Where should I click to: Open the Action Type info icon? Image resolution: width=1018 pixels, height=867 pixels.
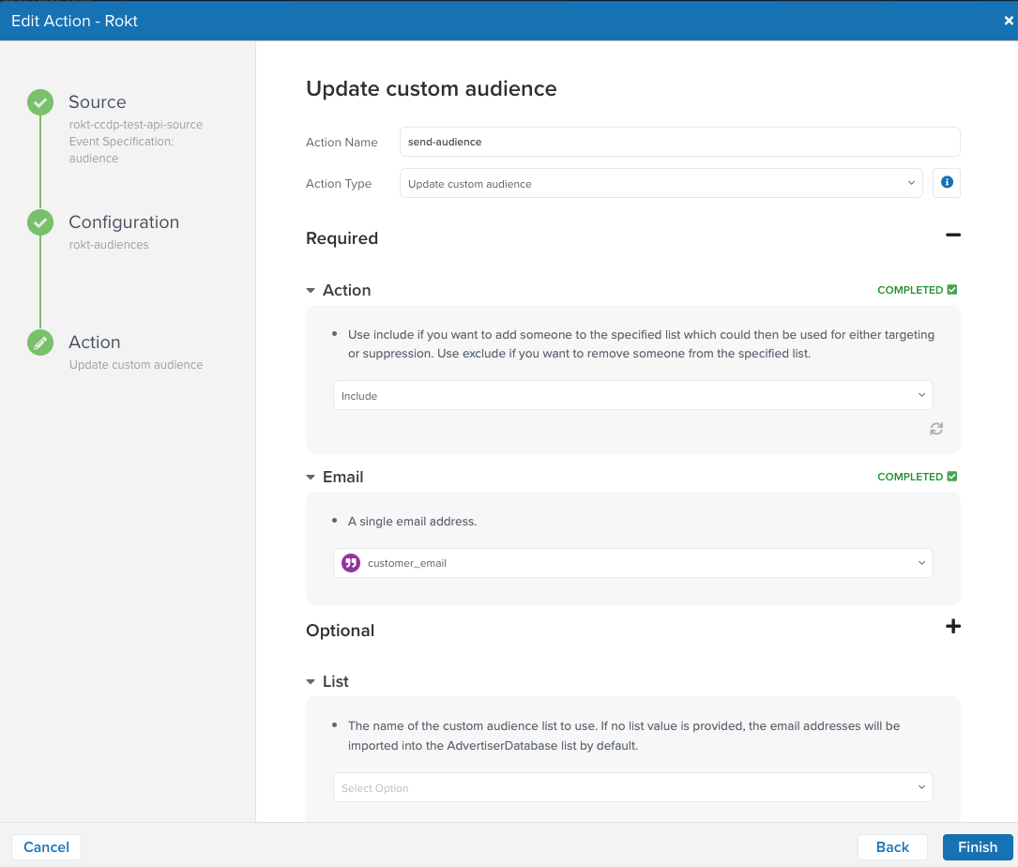tap(947, 183)
